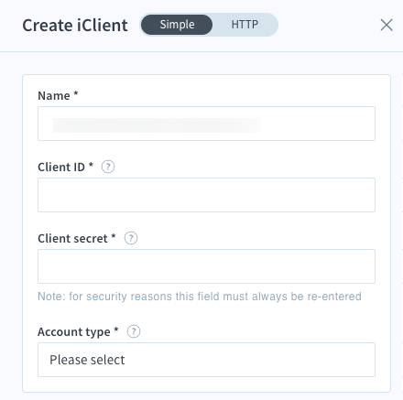Click the Name field label
Viewport: 403px width, 400px height.
[54, 96]
